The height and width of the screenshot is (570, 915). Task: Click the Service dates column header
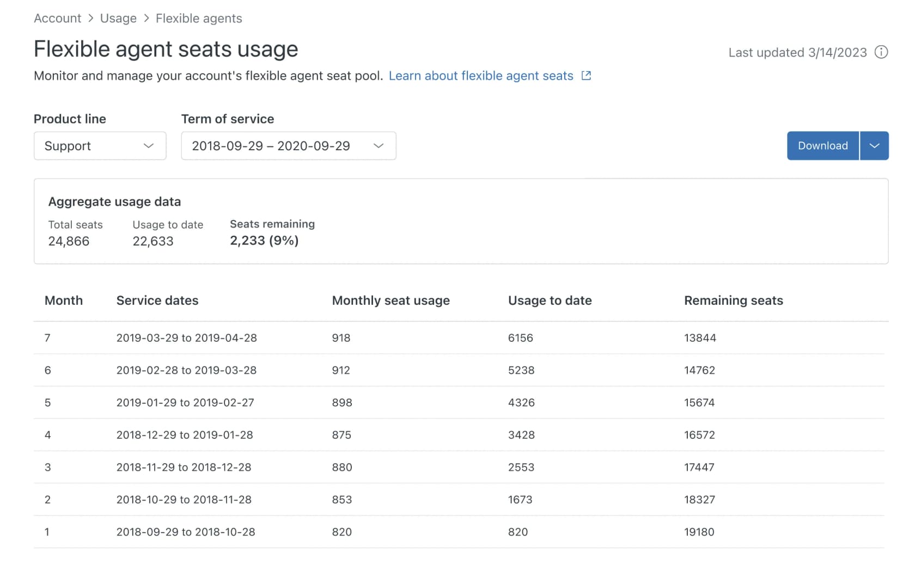157,301
